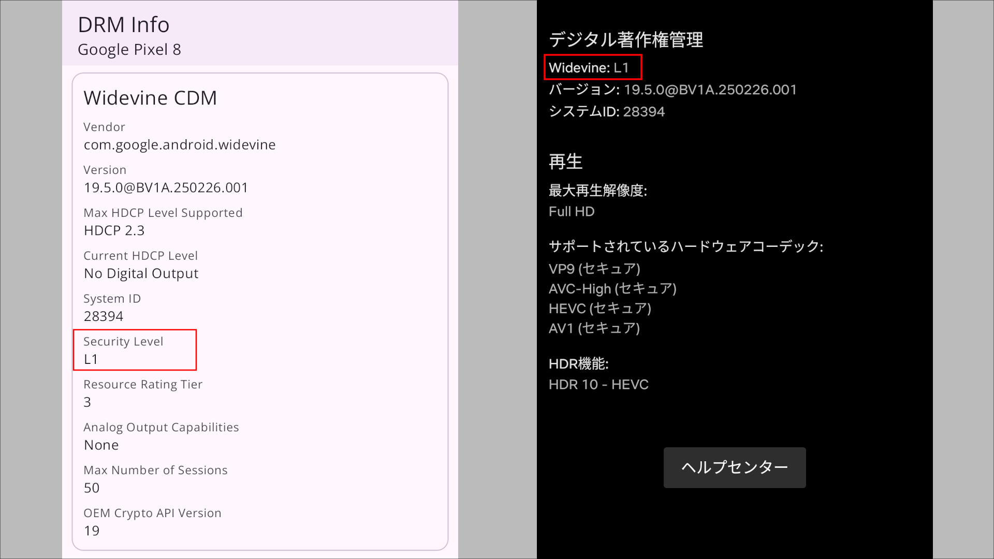Select the vendor 'com.google.android.widevine'
The height and width of the screenshot is (559, 994).
(180, 144)
